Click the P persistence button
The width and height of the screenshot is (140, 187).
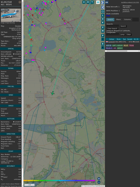[x=103, y=35]
